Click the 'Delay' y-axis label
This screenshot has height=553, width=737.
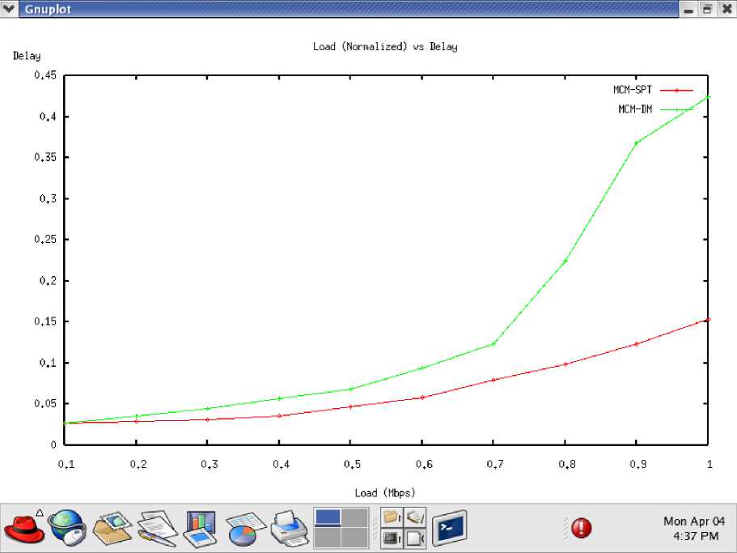click(x=27, y=56)
